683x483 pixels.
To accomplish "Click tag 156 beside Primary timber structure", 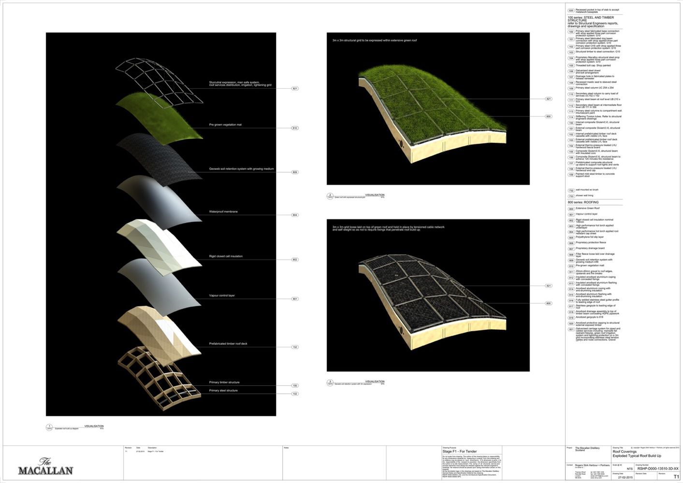I will pos(294,385).
